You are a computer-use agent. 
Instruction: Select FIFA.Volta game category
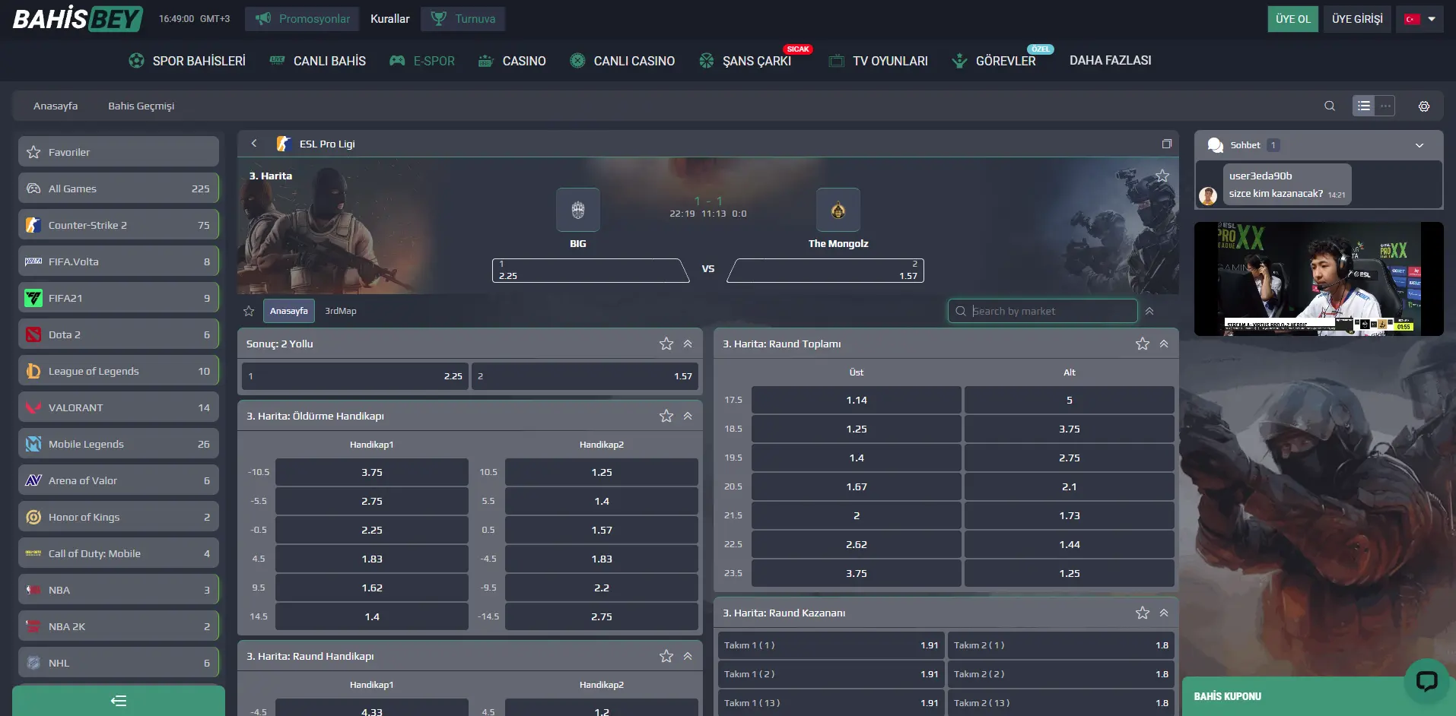tap(119, 261)
